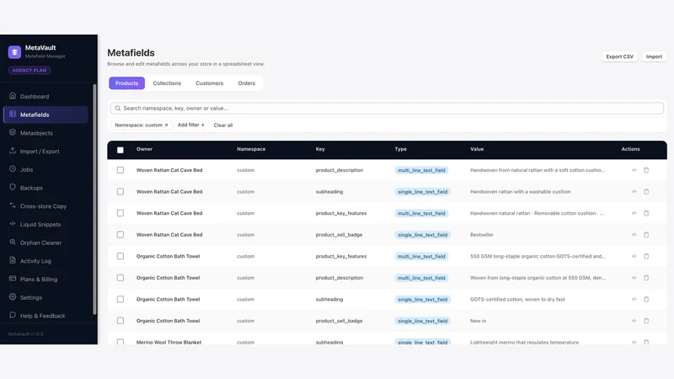Remove the Namespace: custom filter

point(166,125)
